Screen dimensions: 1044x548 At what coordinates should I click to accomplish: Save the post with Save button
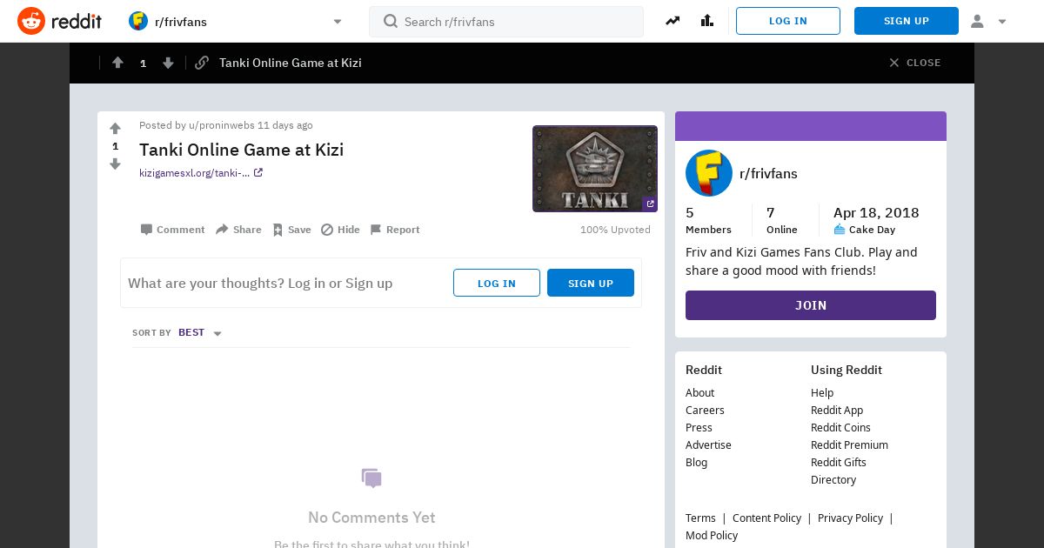(x=291, y=230)
